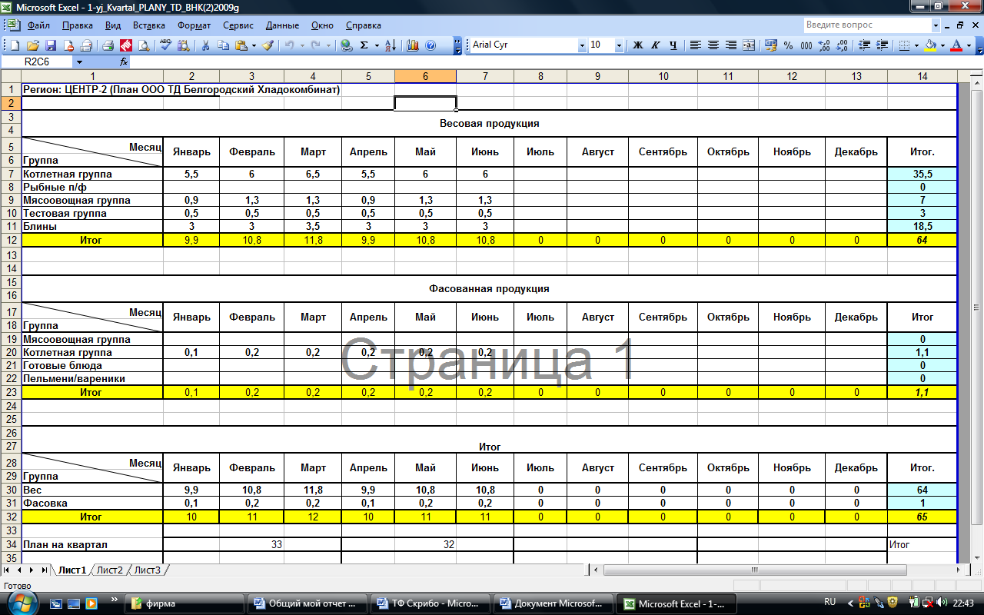Click Decrease Decimal icon
Viewport: 984px width, 615px height.
[x=842, y=45]
